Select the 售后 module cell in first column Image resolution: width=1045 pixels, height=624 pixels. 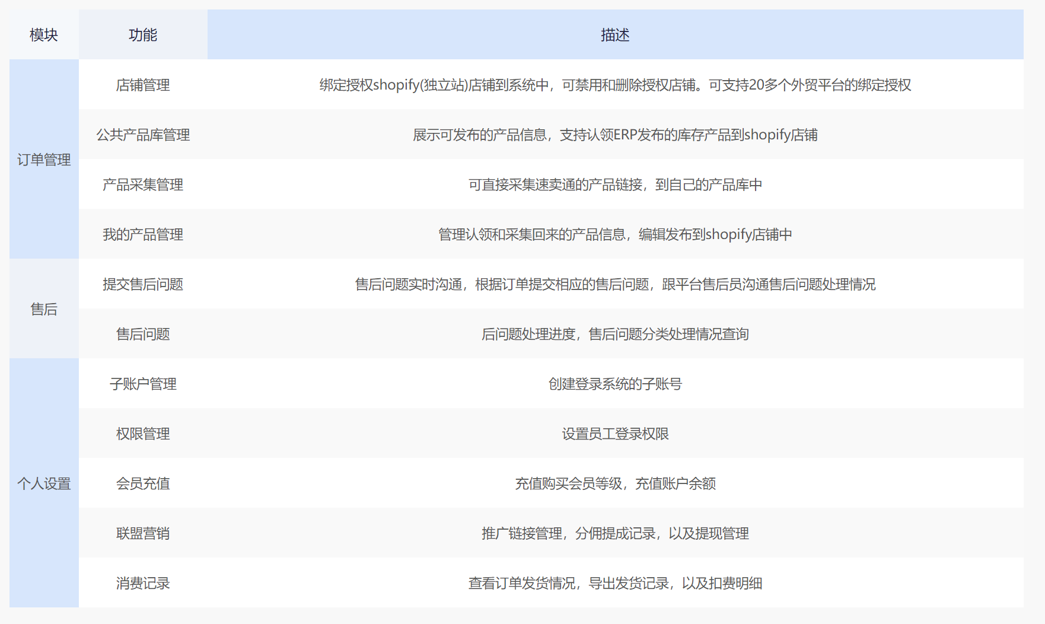point(44,309)
